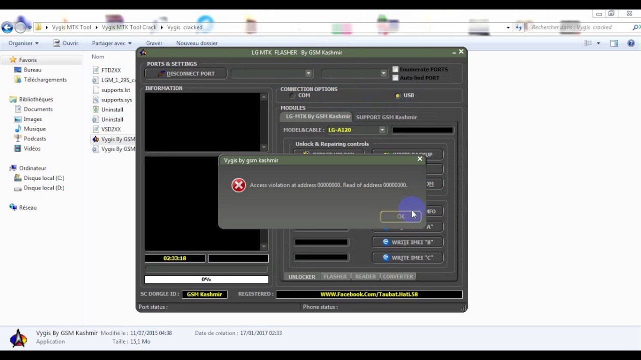This screenshot has height=360, width=641.
Task: Select the COM connection option
Action: [292, 95]
